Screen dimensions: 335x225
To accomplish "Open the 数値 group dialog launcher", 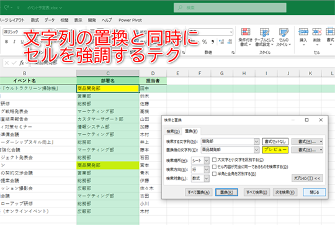I will coord(233,52).
